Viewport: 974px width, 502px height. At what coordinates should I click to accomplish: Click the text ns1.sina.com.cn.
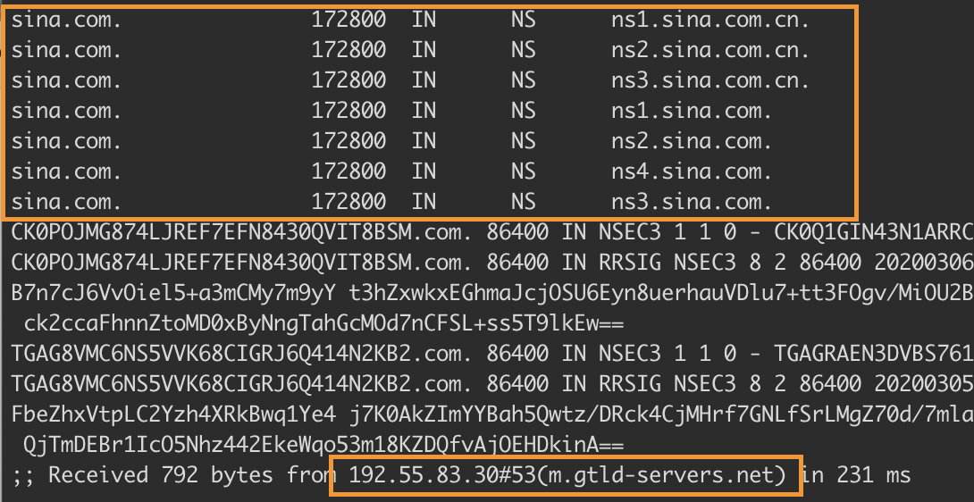pos(710,21)
